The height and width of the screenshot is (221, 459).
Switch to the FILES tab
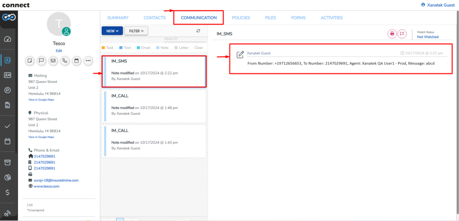(x=270, y=17)
